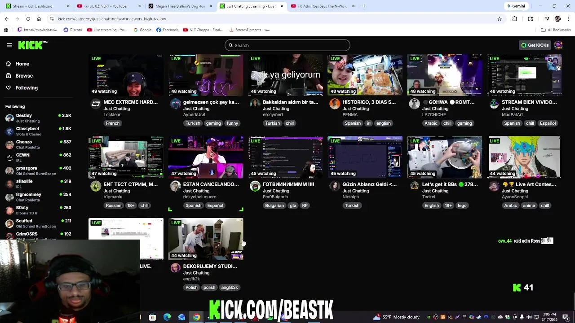Open Scuffed channel in Following list

pyautogui.click(x=38, y=223)
